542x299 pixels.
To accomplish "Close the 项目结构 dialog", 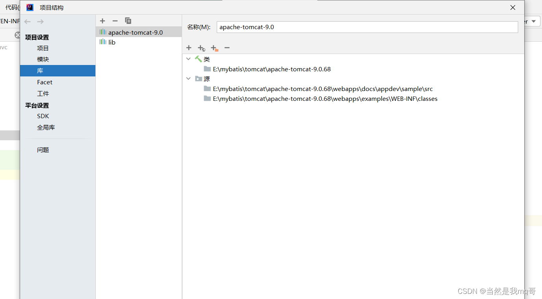I will pos(513,7).
